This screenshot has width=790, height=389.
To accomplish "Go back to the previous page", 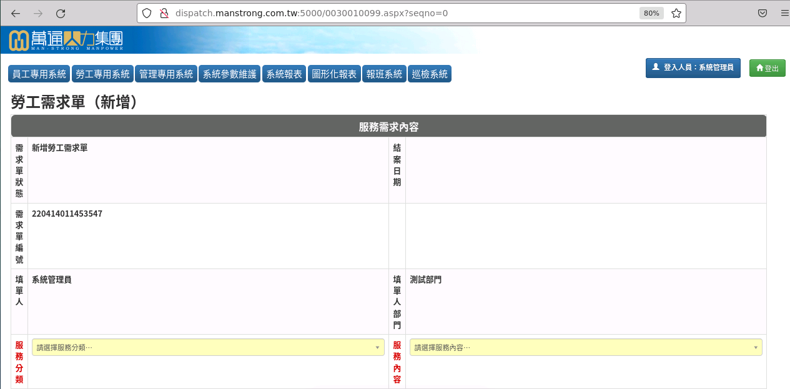I will click(x=16, y=13).
